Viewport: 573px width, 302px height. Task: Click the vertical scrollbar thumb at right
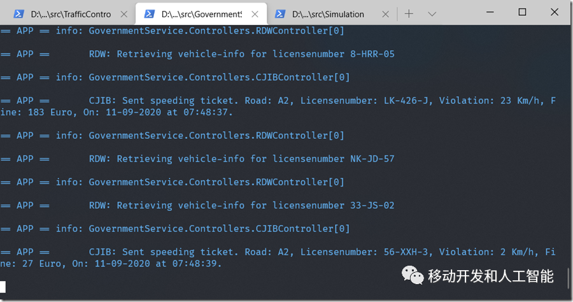569,278
